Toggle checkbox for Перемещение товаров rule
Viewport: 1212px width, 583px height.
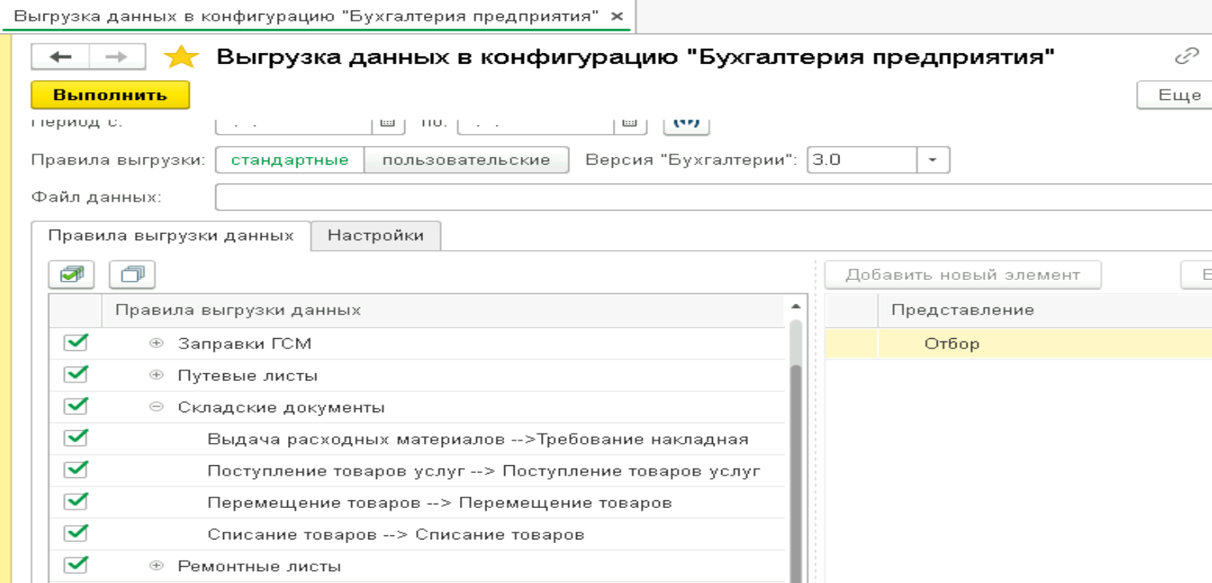point(76,502)
